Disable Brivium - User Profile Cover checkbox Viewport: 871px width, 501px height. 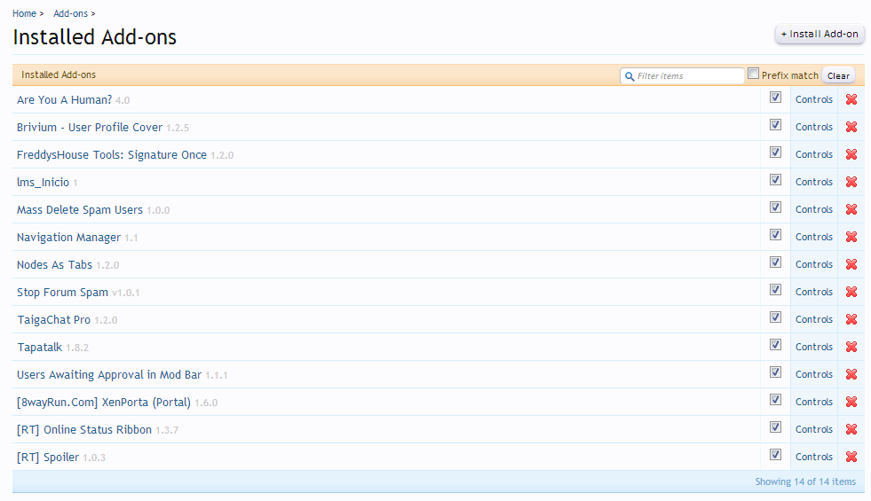coord(775,125)
